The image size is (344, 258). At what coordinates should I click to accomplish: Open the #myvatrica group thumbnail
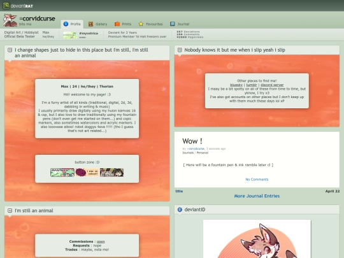click(x=70, y=35)
